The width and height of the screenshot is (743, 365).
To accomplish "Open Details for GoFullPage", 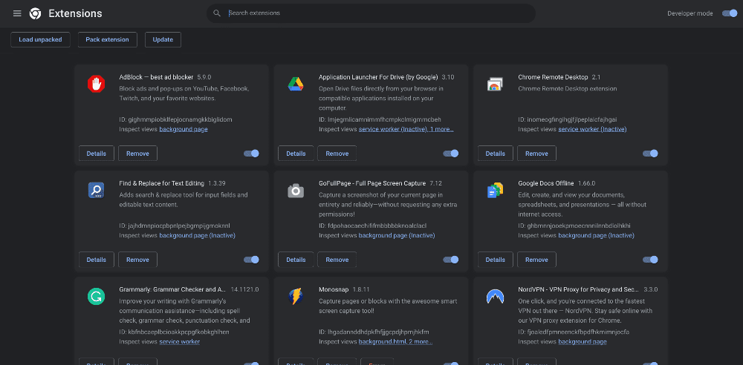I will (296, 260).
